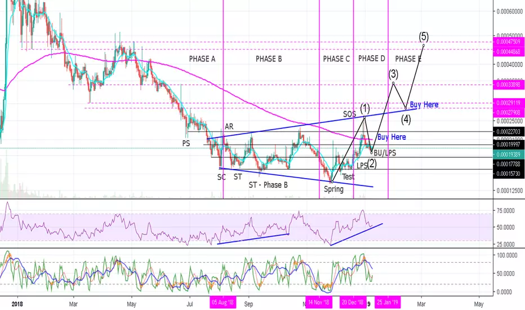Select the AR annotation

coord(229,126)
